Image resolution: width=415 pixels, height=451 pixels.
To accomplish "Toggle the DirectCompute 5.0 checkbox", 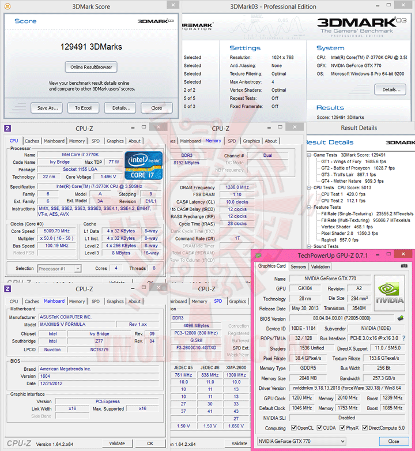I will tap(365, 428).
